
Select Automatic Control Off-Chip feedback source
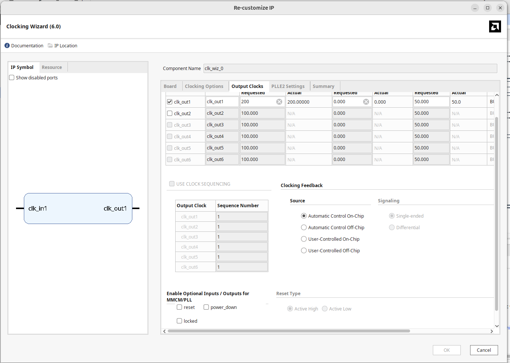304,227
